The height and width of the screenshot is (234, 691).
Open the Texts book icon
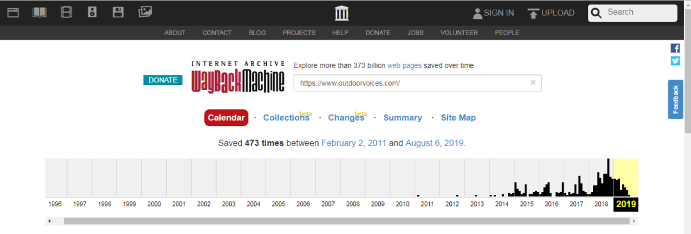pos(39,12)
